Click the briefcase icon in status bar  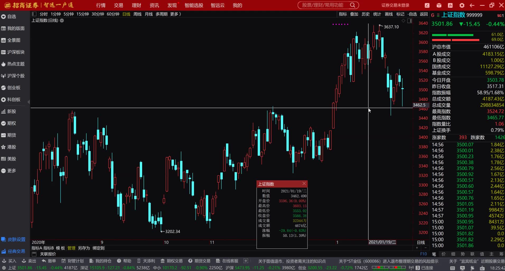coord(482,268)
